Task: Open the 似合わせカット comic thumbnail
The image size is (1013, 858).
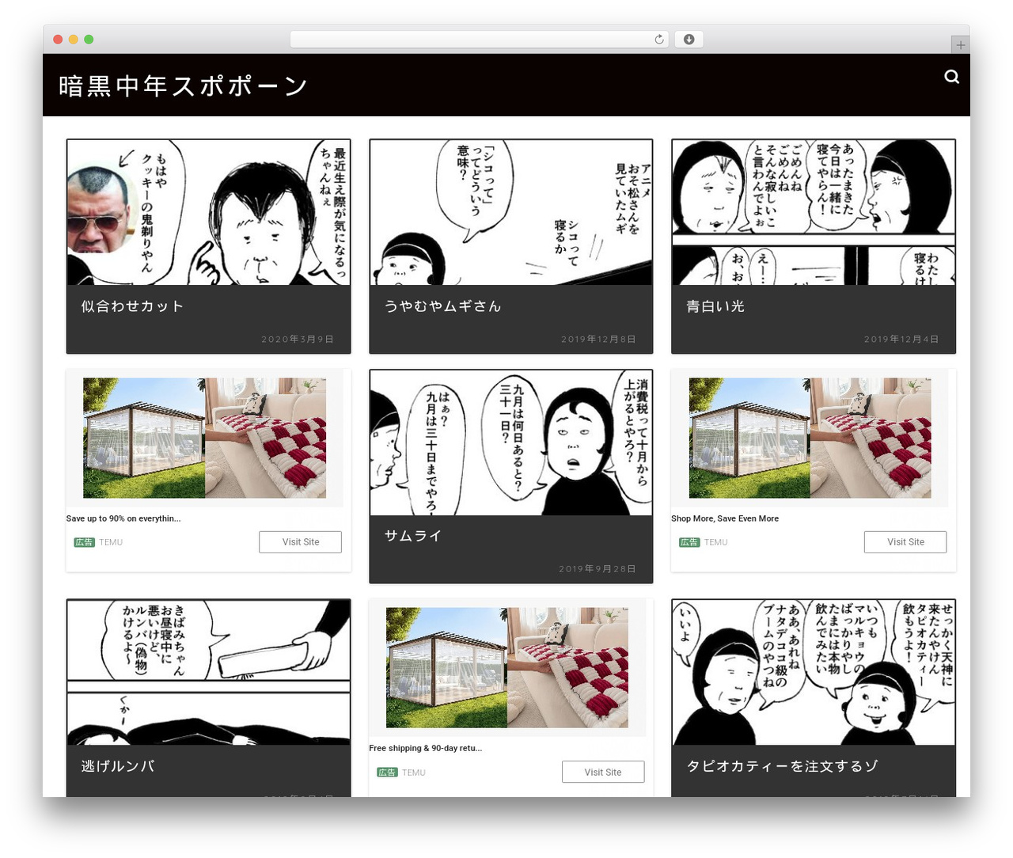Action: 208,212
